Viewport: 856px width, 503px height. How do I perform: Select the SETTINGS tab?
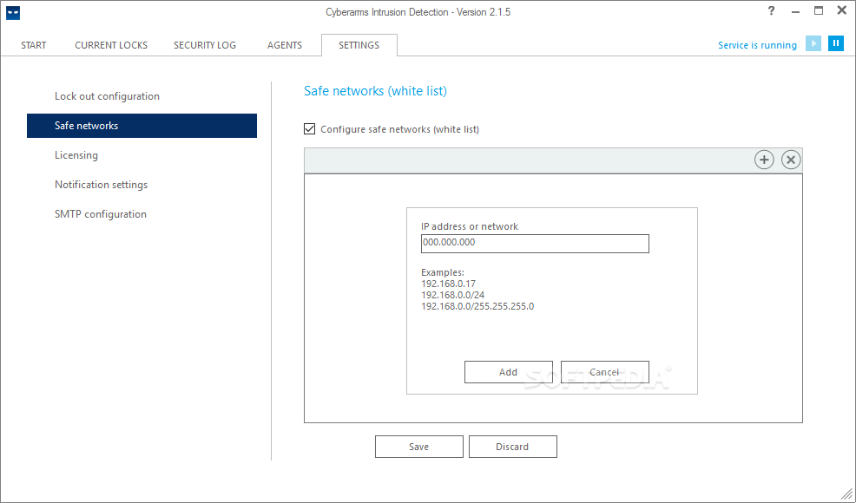click(x=359, y=45)
